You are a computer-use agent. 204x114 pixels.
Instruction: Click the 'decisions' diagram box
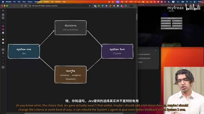click(x=70, y=28)
